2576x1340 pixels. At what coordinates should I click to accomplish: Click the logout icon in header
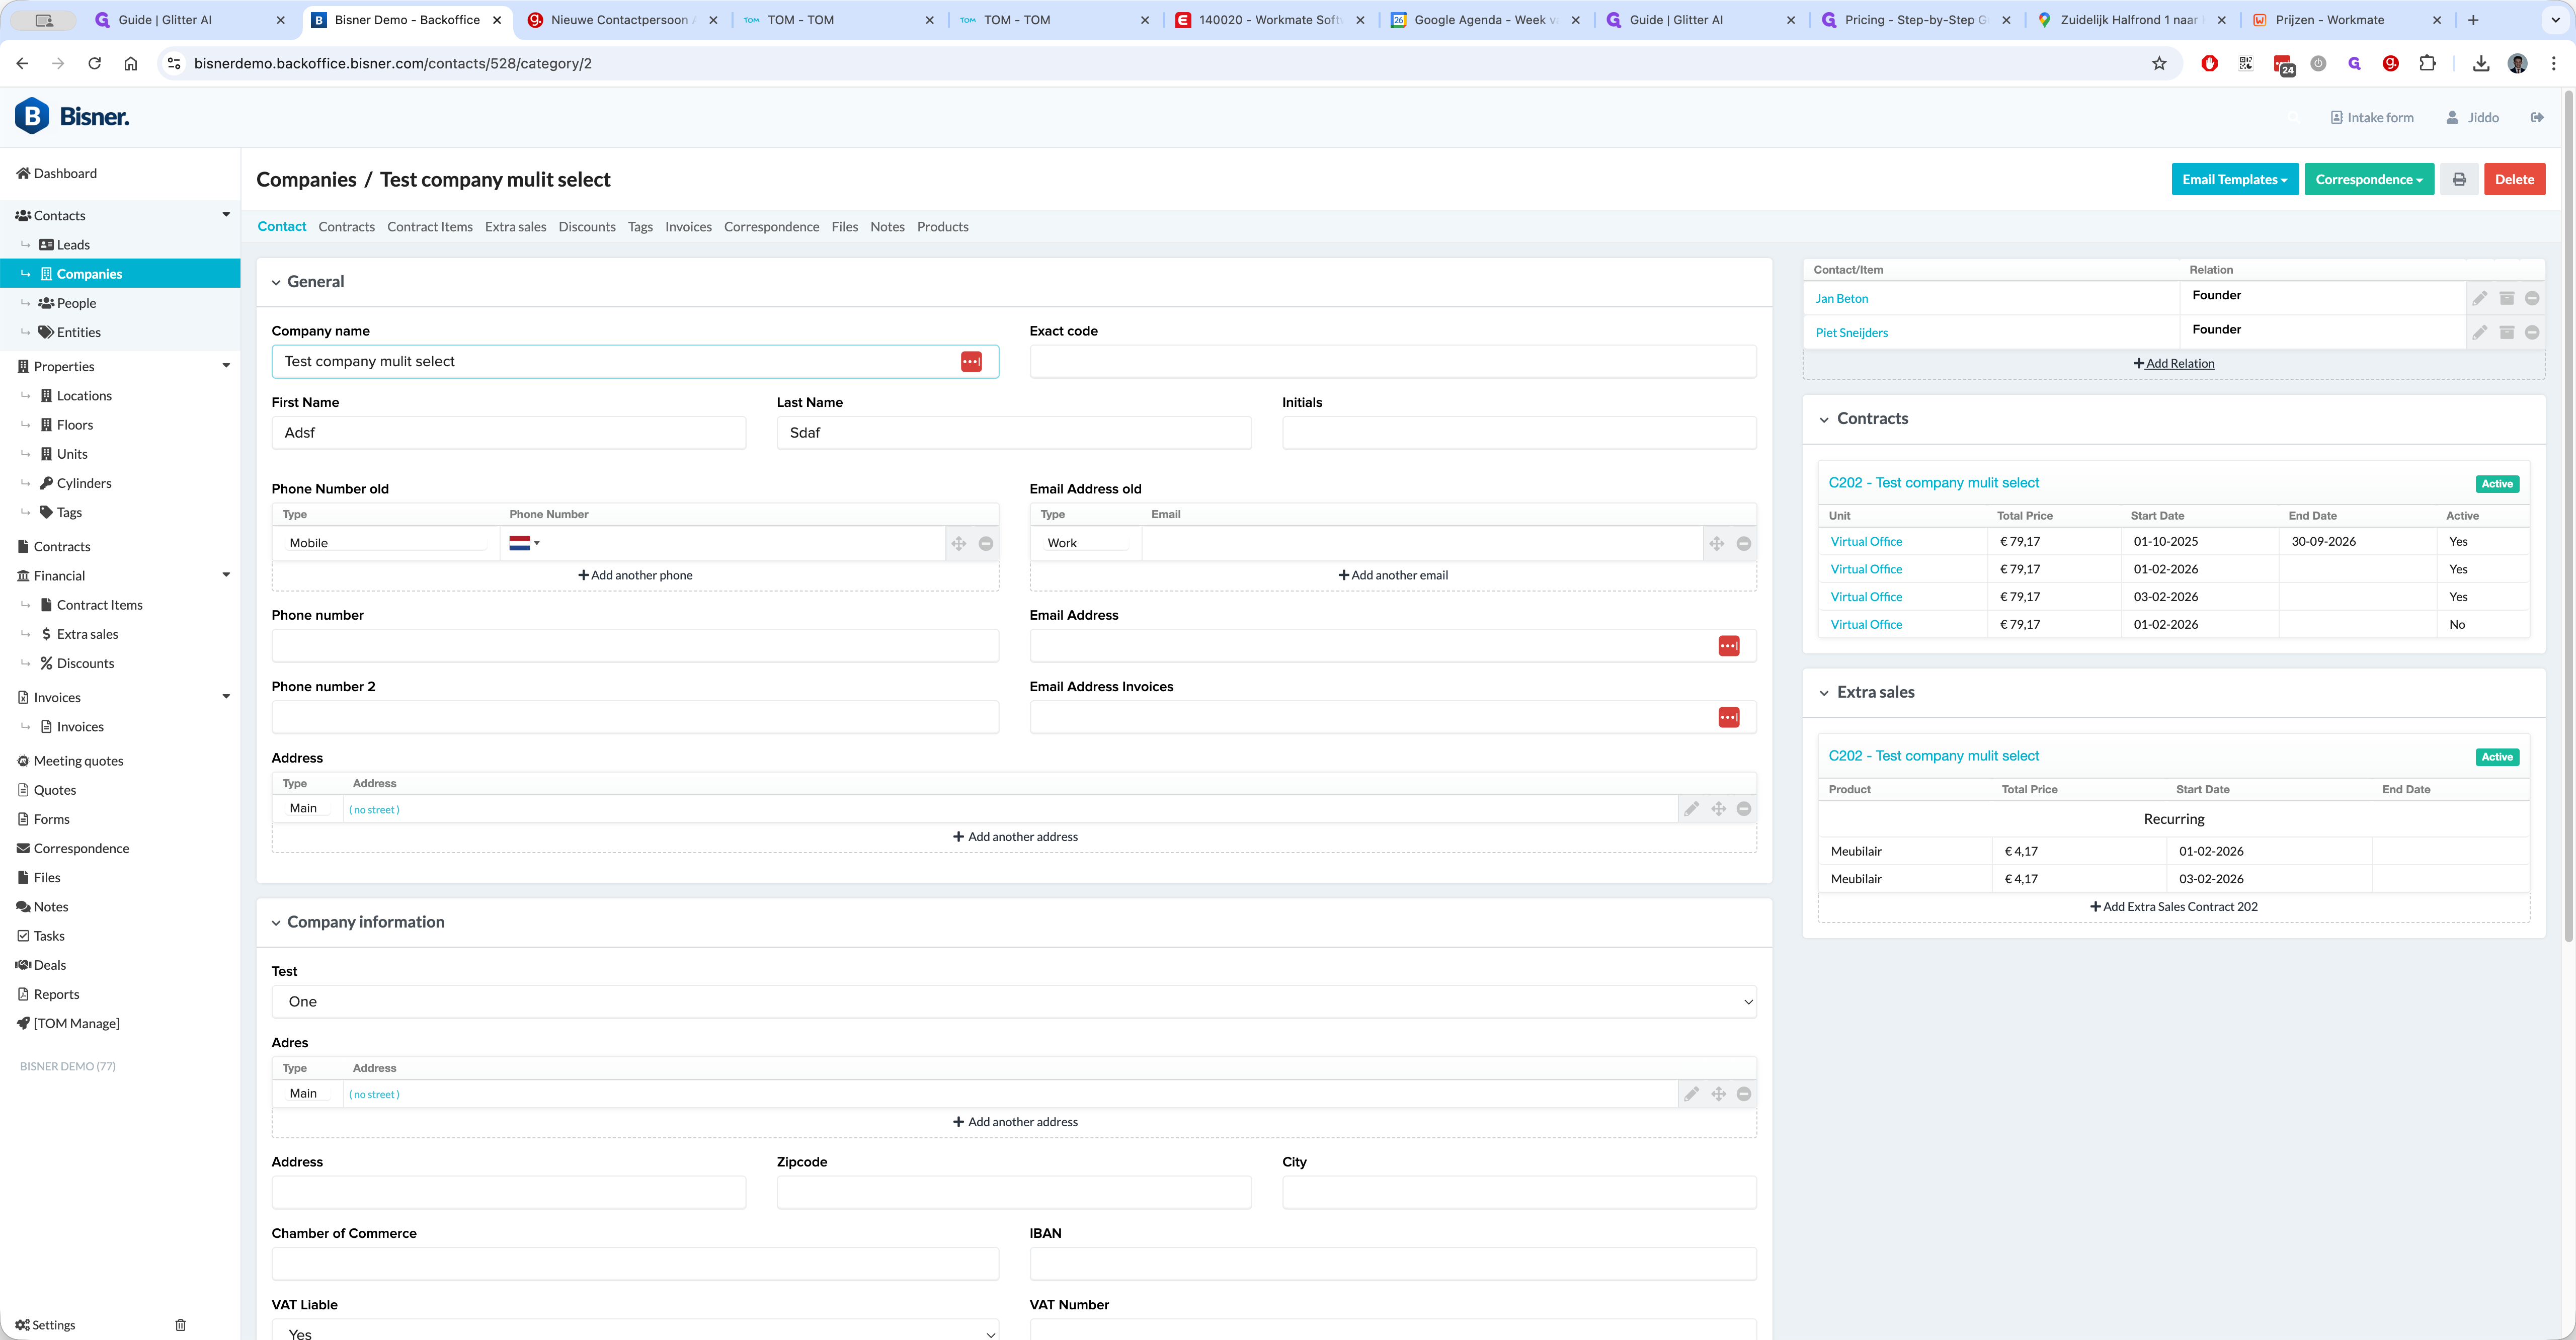[2537, 118]
